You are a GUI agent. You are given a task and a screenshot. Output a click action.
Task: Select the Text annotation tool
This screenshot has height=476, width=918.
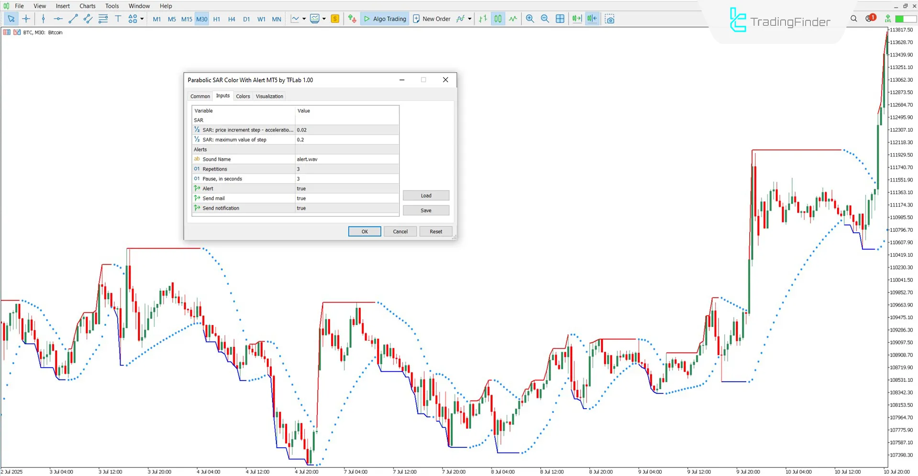(x=118, y=19)
